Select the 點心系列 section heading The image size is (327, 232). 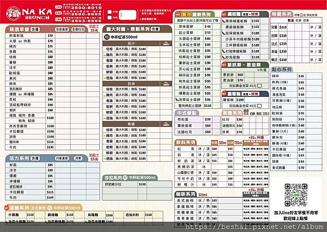(282, 69)
